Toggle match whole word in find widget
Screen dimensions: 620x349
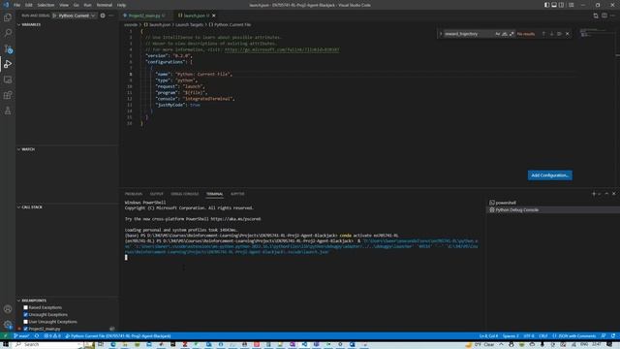(505, 34)
